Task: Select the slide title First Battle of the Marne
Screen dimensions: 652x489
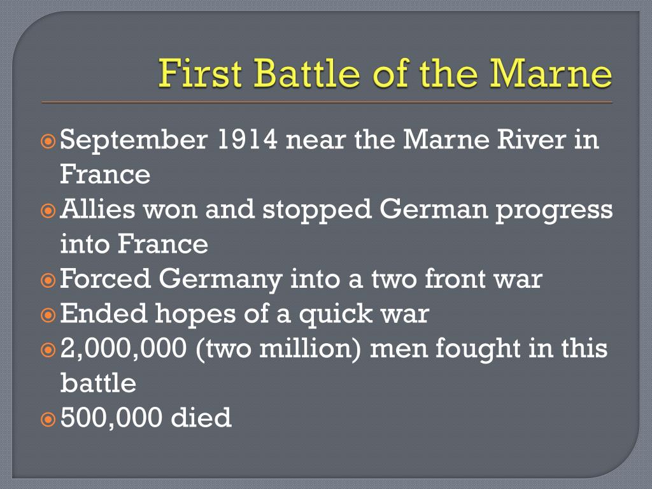Action: tap(385, 73)
